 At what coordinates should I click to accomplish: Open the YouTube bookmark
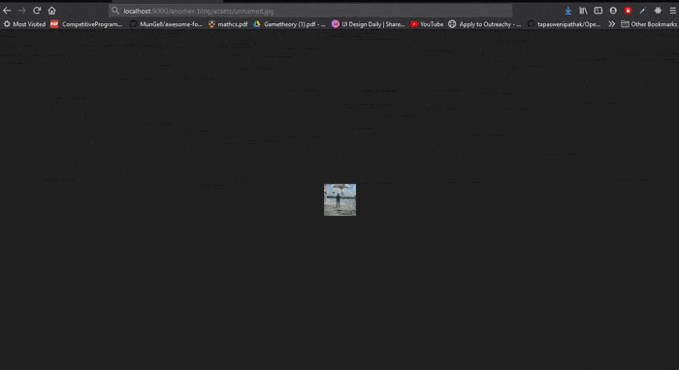(x=427, y=24)
